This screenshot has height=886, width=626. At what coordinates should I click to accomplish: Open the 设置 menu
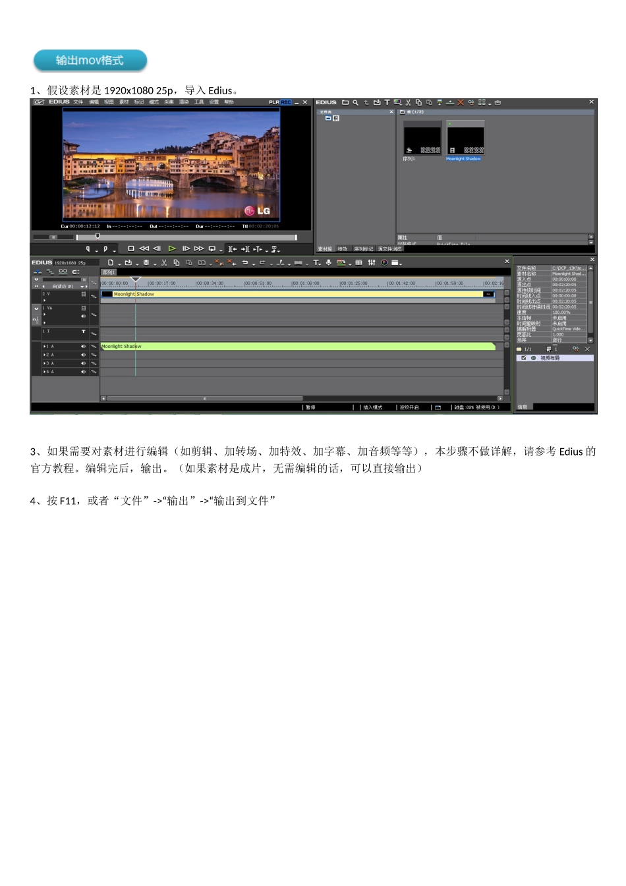214,102
